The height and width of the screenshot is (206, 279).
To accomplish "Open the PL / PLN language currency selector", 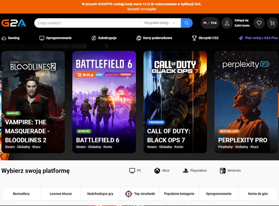I will (x=210, y=23).
